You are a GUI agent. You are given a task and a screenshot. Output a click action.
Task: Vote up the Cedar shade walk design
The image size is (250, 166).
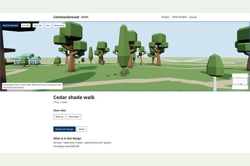point(59,117)
